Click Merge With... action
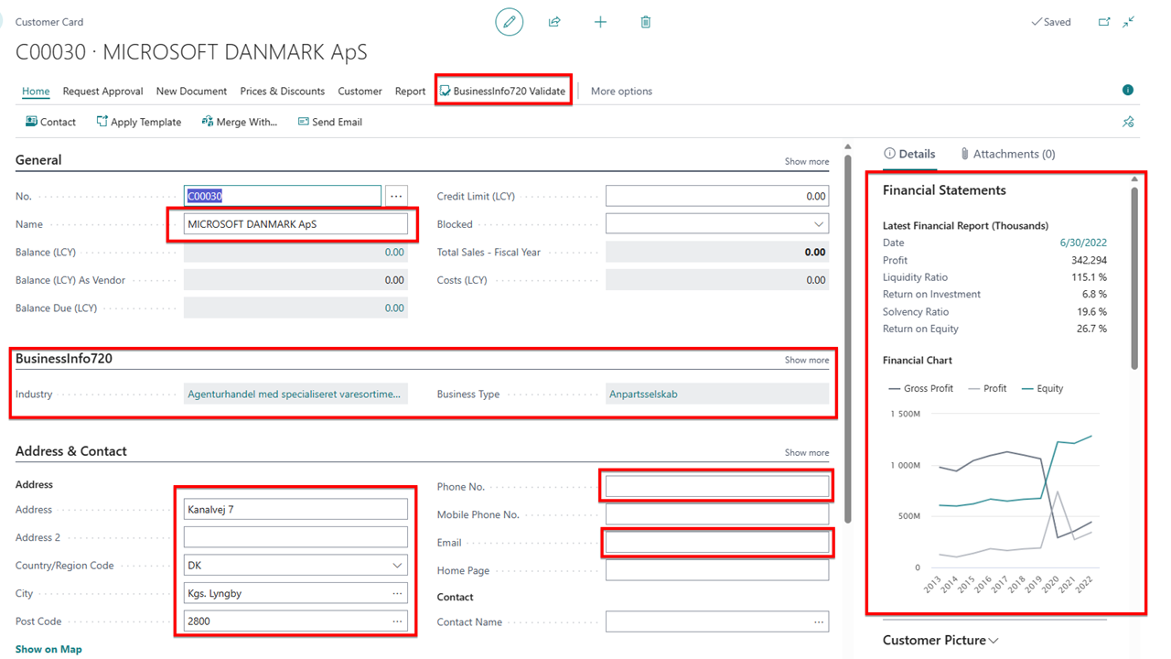The height and width of the screenshot is (659, 1171). 240,122
